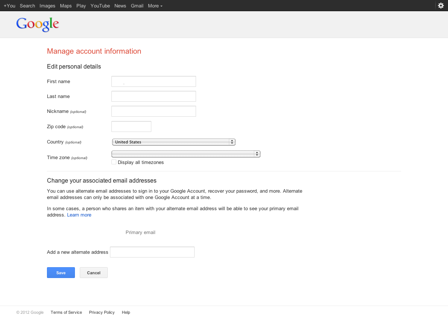Click the Edit personal details heading
The width and height of the screenshot is (448, 319).
click(x=74, y=66)
